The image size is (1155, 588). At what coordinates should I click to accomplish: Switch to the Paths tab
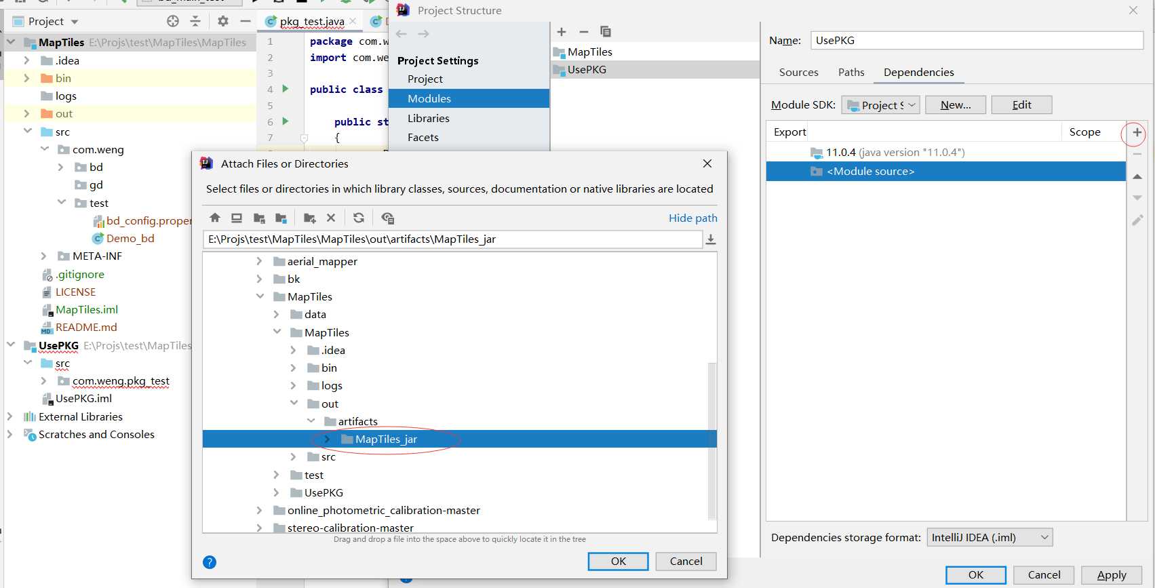pos(851,73)
